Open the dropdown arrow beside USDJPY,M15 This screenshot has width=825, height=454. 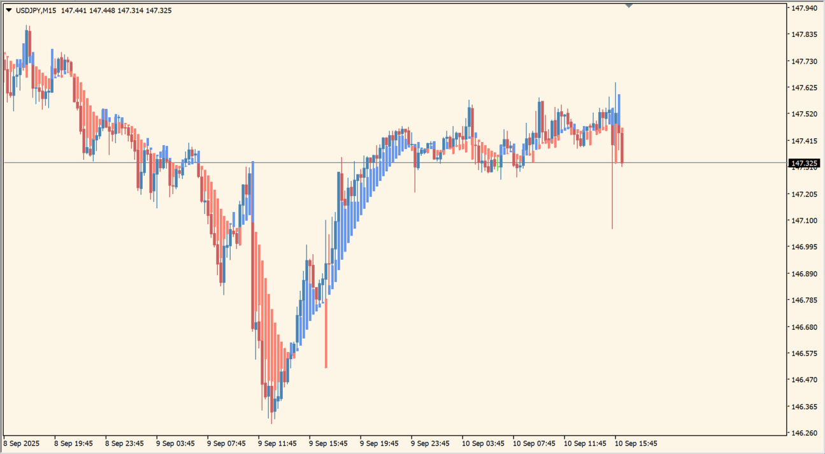8,10
